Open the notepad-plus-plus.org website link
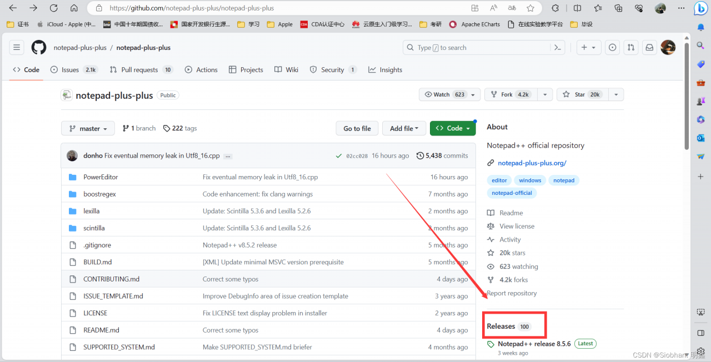This screenshot has height=362, width=711. point(532,163)
